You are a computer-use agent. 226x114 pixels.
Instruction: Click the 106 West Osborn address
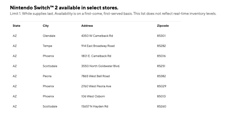93,96
